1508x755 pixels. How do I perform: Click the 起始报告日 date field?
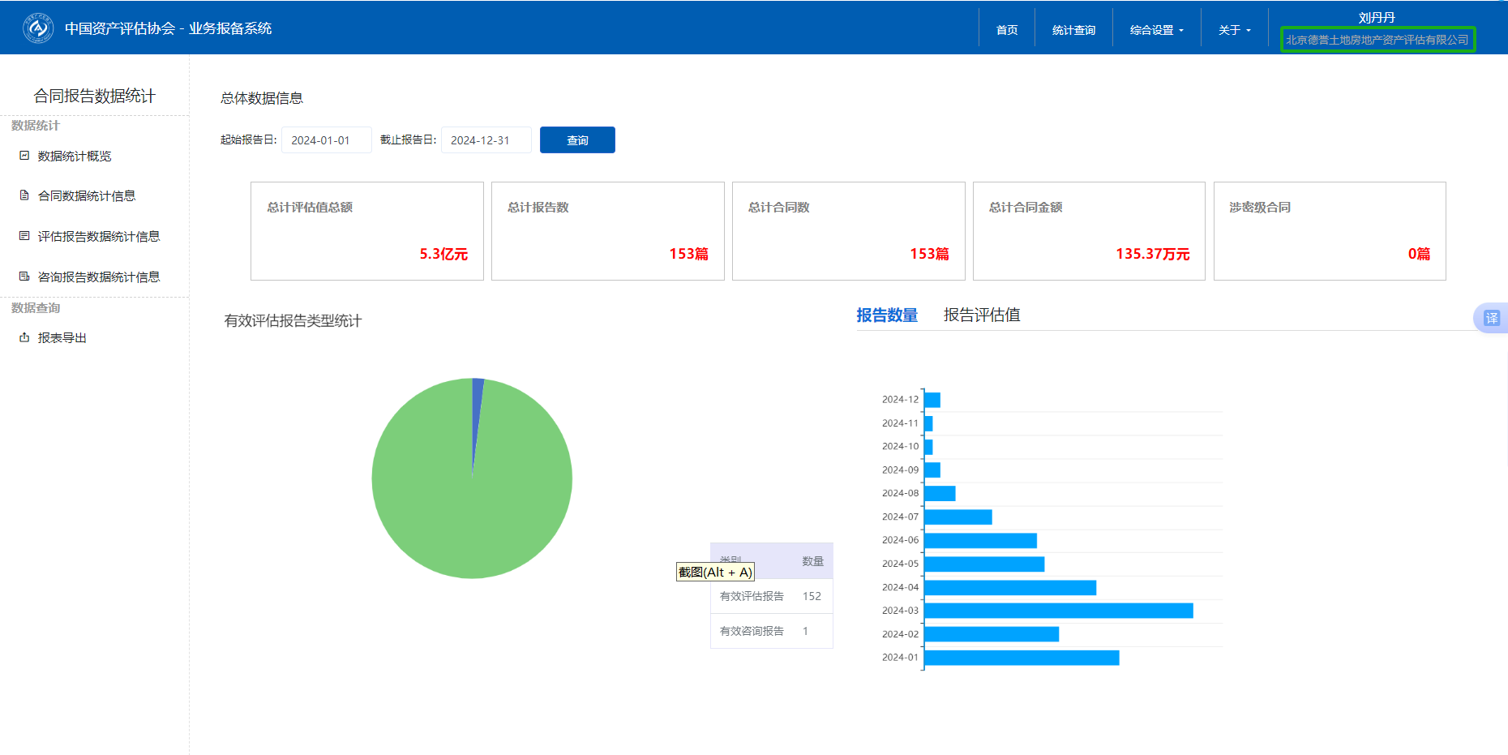click(326, 140)
